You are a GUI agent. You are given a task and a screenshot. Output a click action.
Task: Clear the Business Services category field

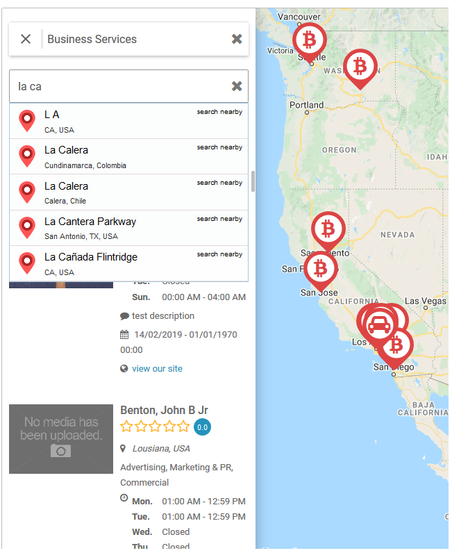point(237,39)
